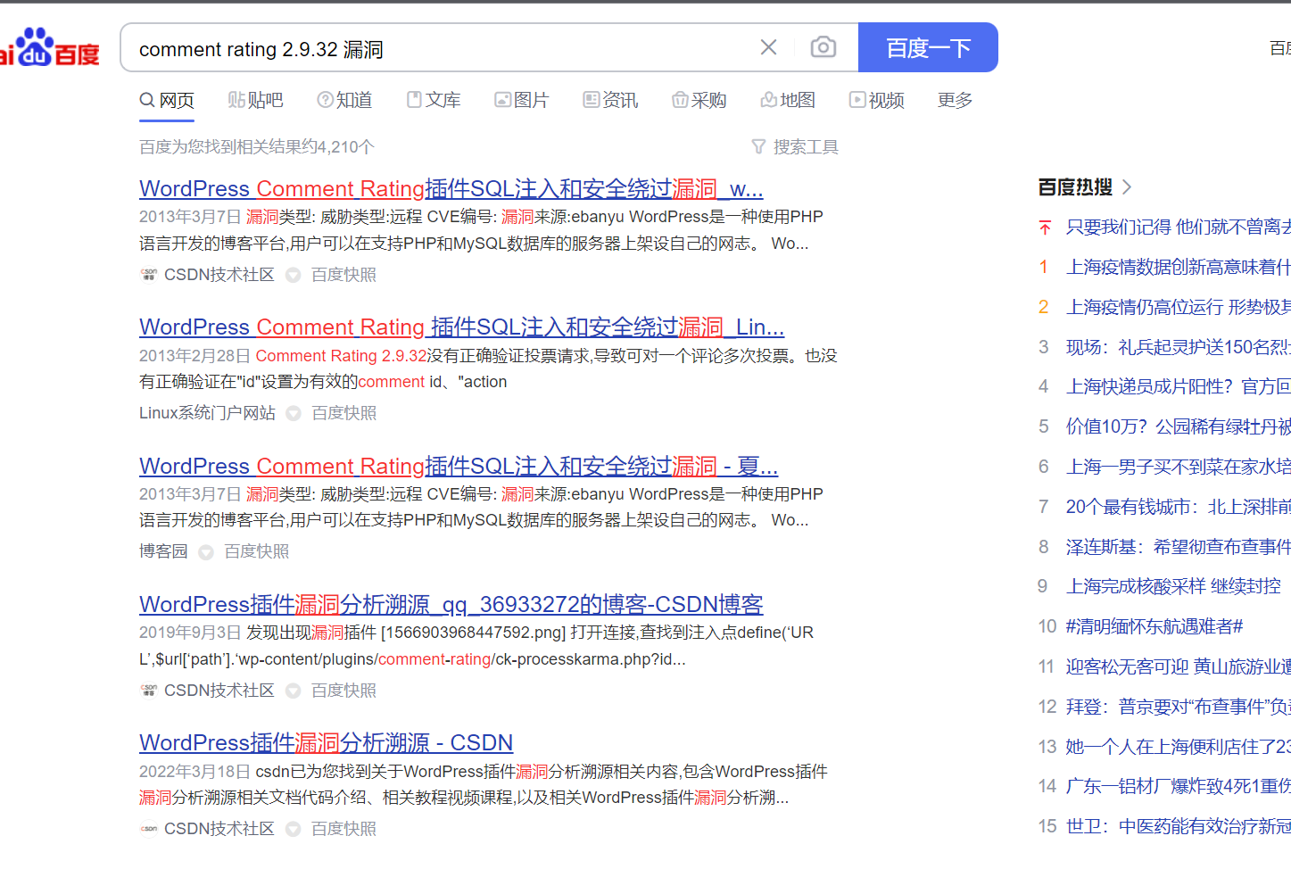
Task: Open hot search 广东一铝材厂爆炸
Action: [1178, 786]
